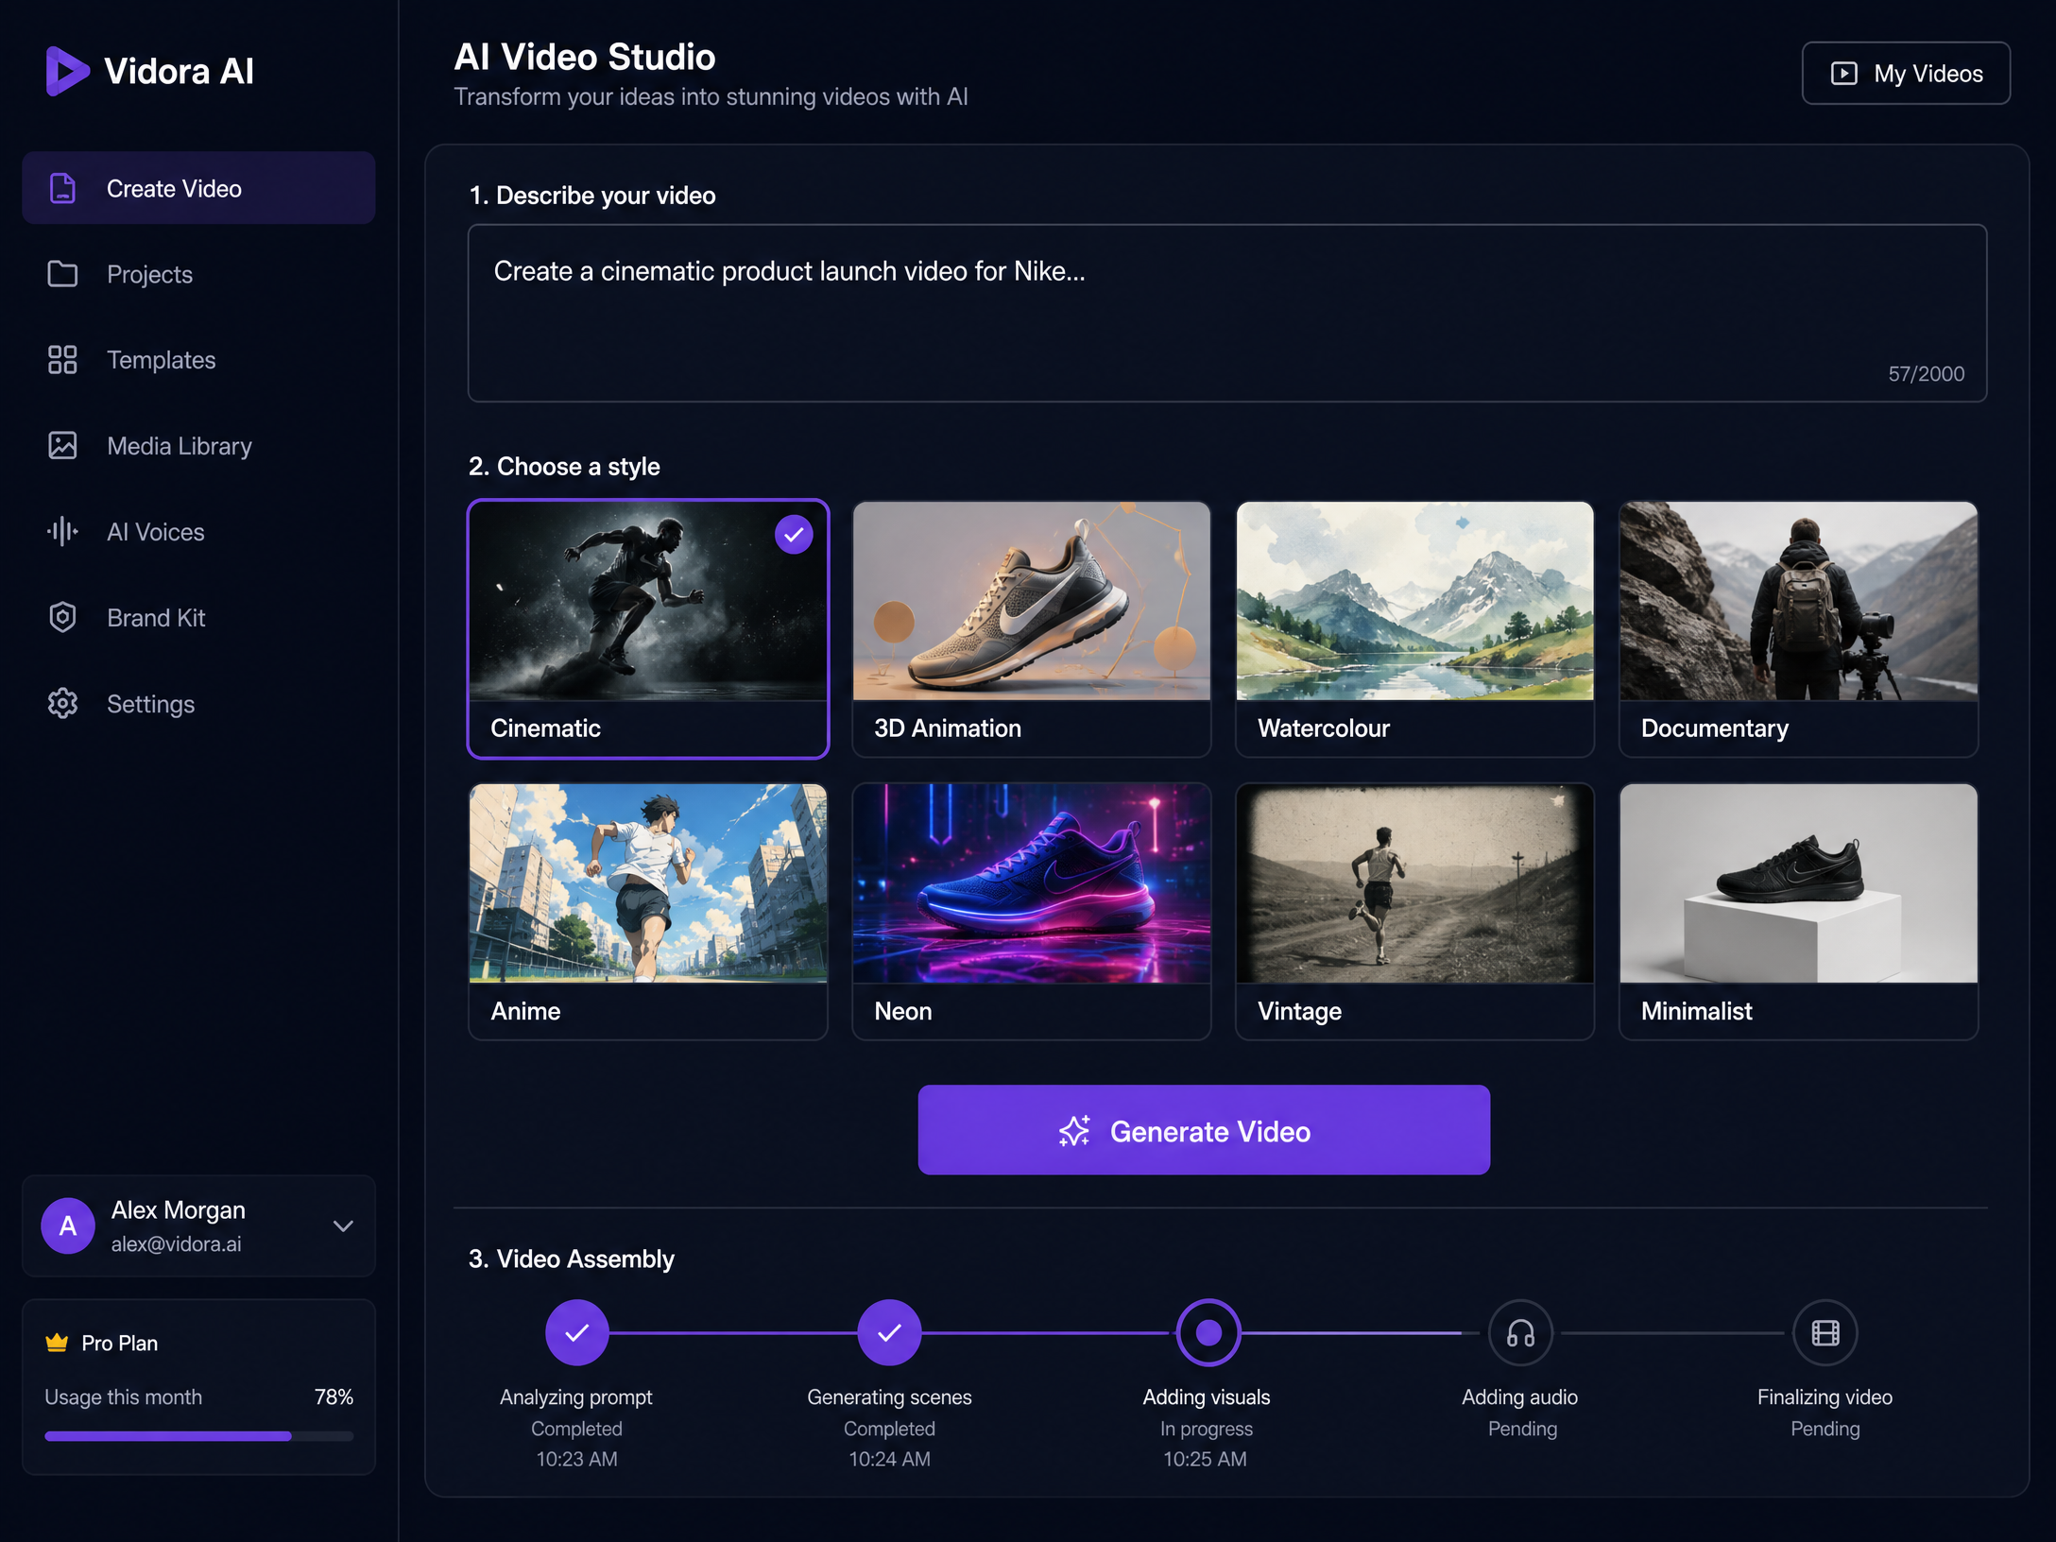Choose the Documentary style card
This screenshot has height=1542, width=2056.
tap(1798, 629)
